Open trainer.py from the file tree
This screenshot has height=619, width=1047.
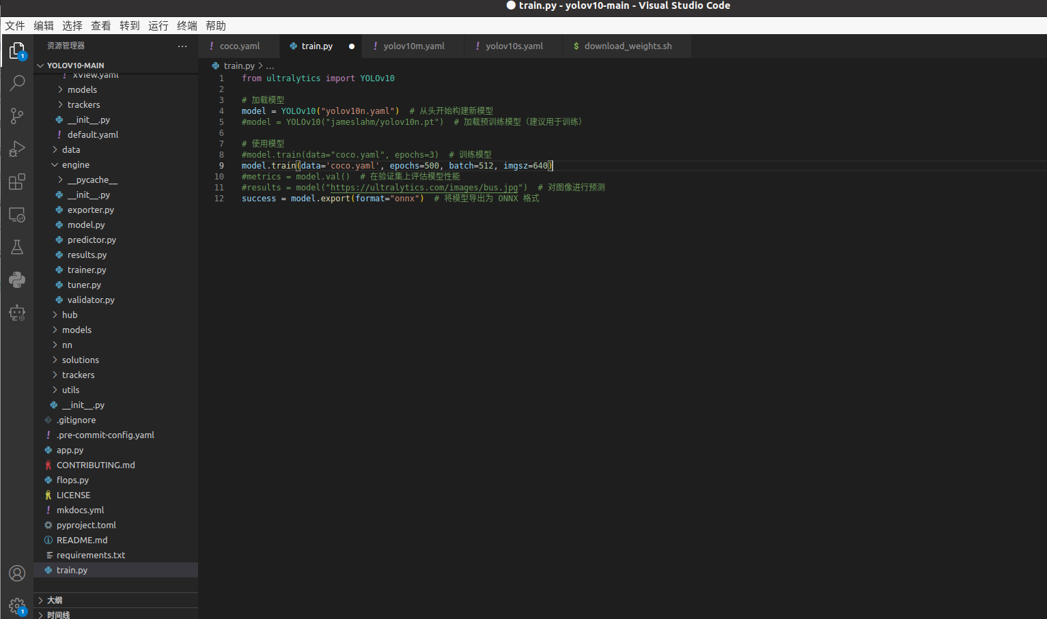(x=87, y=270)
